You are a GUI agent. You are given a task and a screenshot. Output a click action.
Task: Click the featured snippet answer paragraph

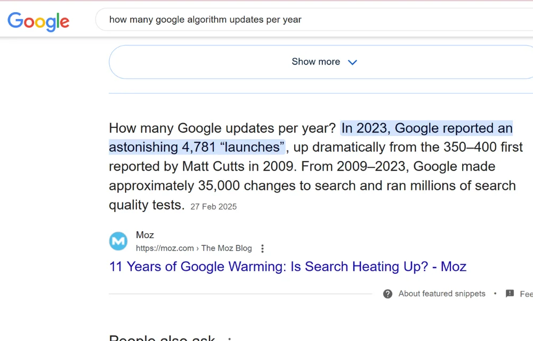(314, 166)
